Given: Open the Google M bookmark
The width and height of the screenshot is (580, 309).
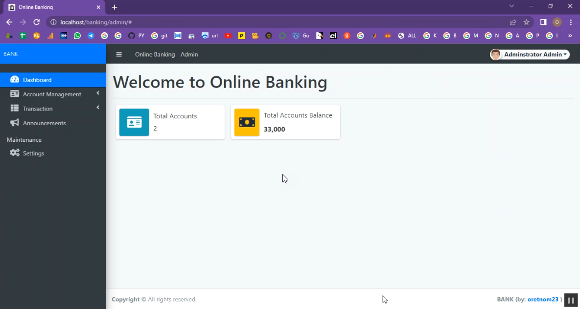Looking at the screenshot, I should pyautogui.click(x=470, y=36).
